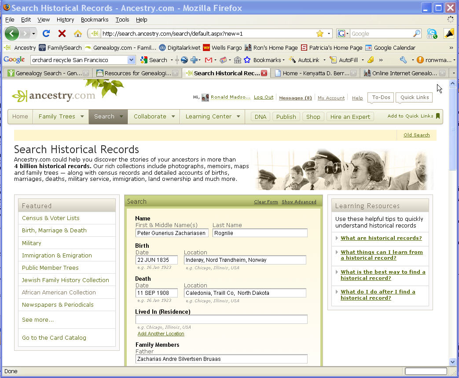The image size is (459, 378).
Task: Open the File menu
Action: pyautogui.click(x=10, y=20)
